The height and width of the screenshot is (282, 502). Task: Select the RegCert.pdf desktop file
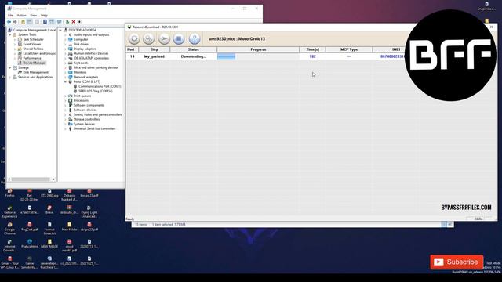[x=30, y=227]
